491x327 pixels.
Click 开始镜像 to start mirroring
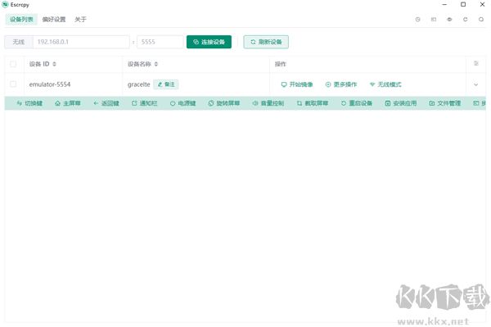297,84
